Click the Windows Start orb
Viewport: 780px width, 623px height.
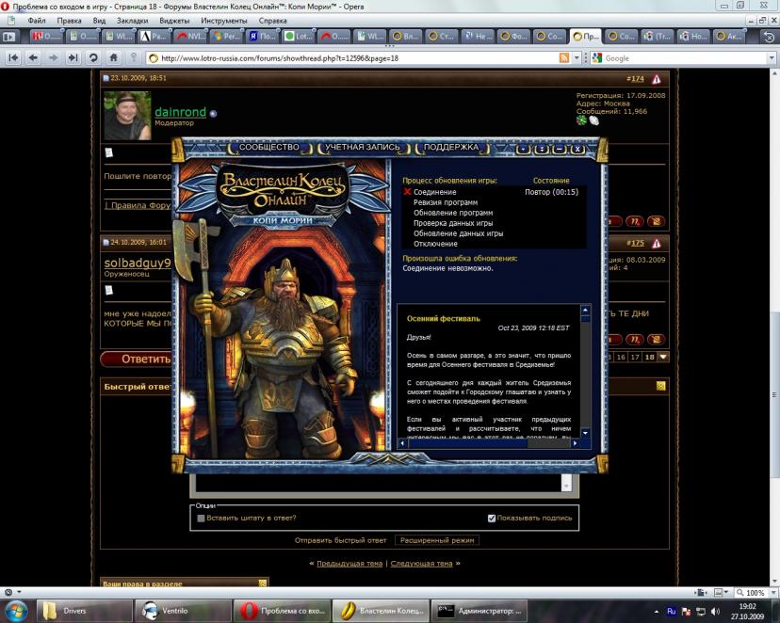pyautogui.click(x=17, y=609)
